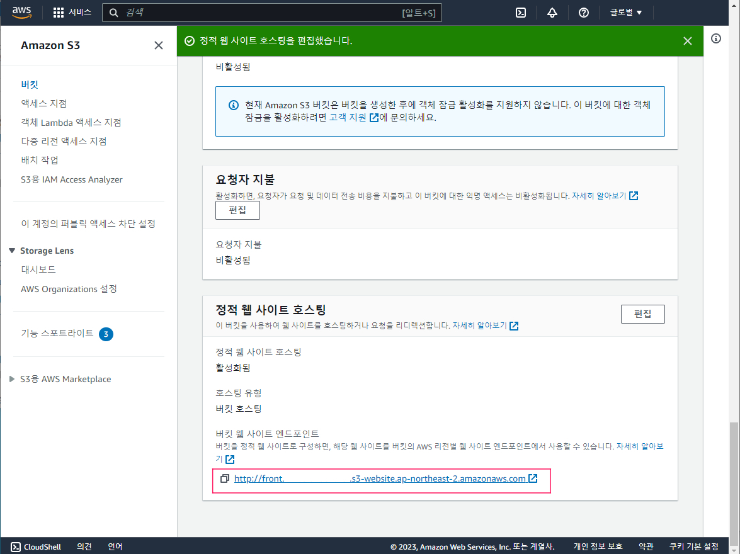Click the info icon in the object lock notice
Screen dimensions: 740x554
point(234,105)
